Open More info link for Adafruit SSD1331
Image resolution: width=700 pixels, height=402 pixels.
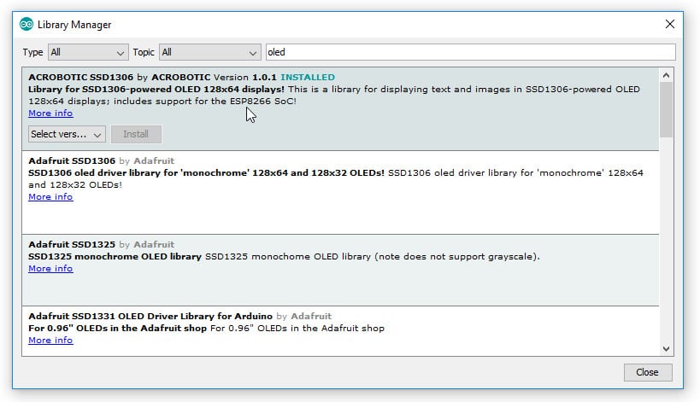[50, 341]
